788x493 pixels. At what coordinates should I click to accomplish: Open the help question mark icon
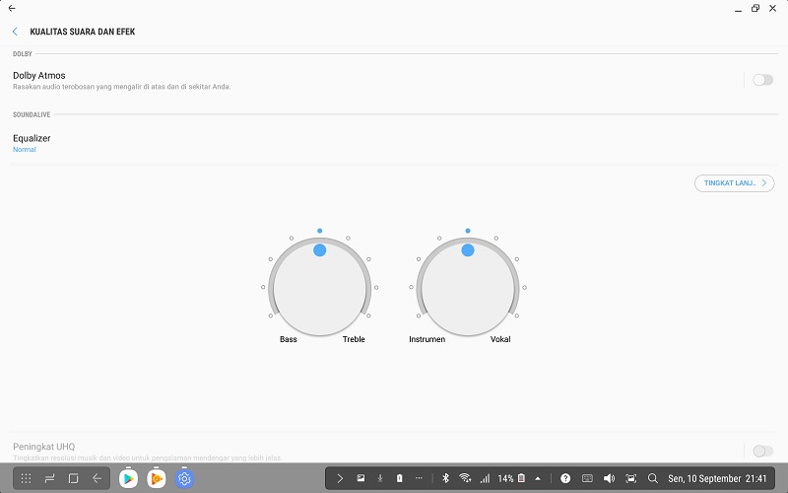(565, 478)
